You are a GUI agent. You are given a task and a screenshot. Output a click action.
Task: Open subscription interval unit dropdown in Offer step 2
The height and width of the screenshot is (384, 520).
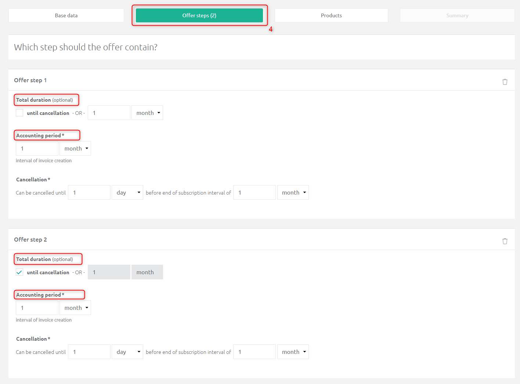tap(293, 352)
